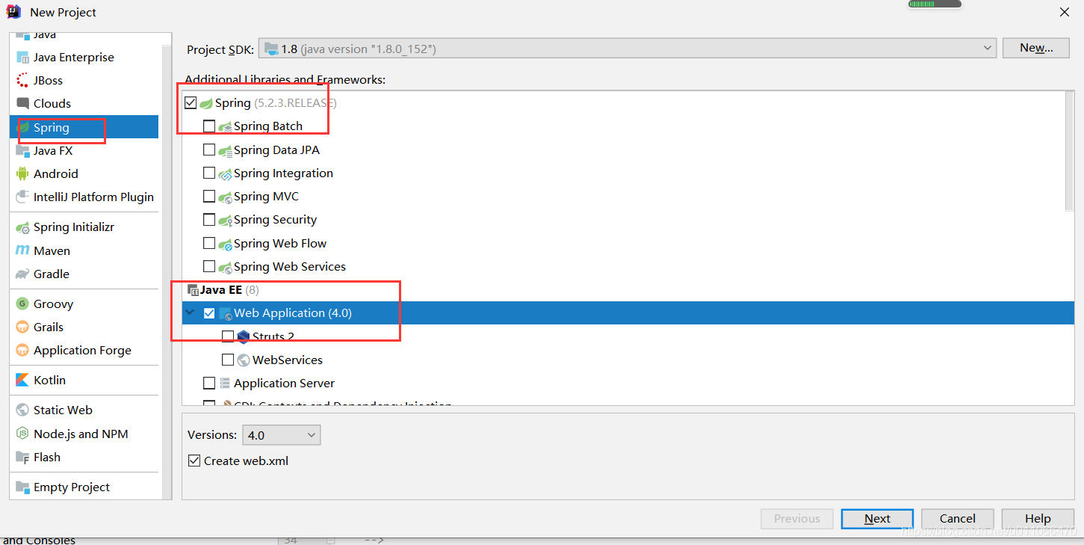
Task: Click the Android robot icon
Action: [22, 174]
